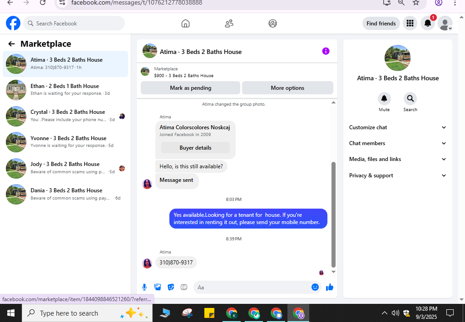Open Crystal 3 Beds 2 Baths conversation
The image size is (465, 322).
coord(65,116)
